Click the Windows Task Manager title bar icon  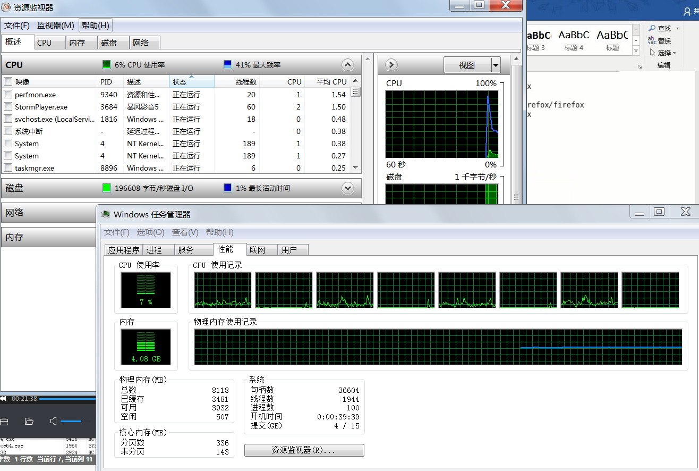click(x=106, y=214)
